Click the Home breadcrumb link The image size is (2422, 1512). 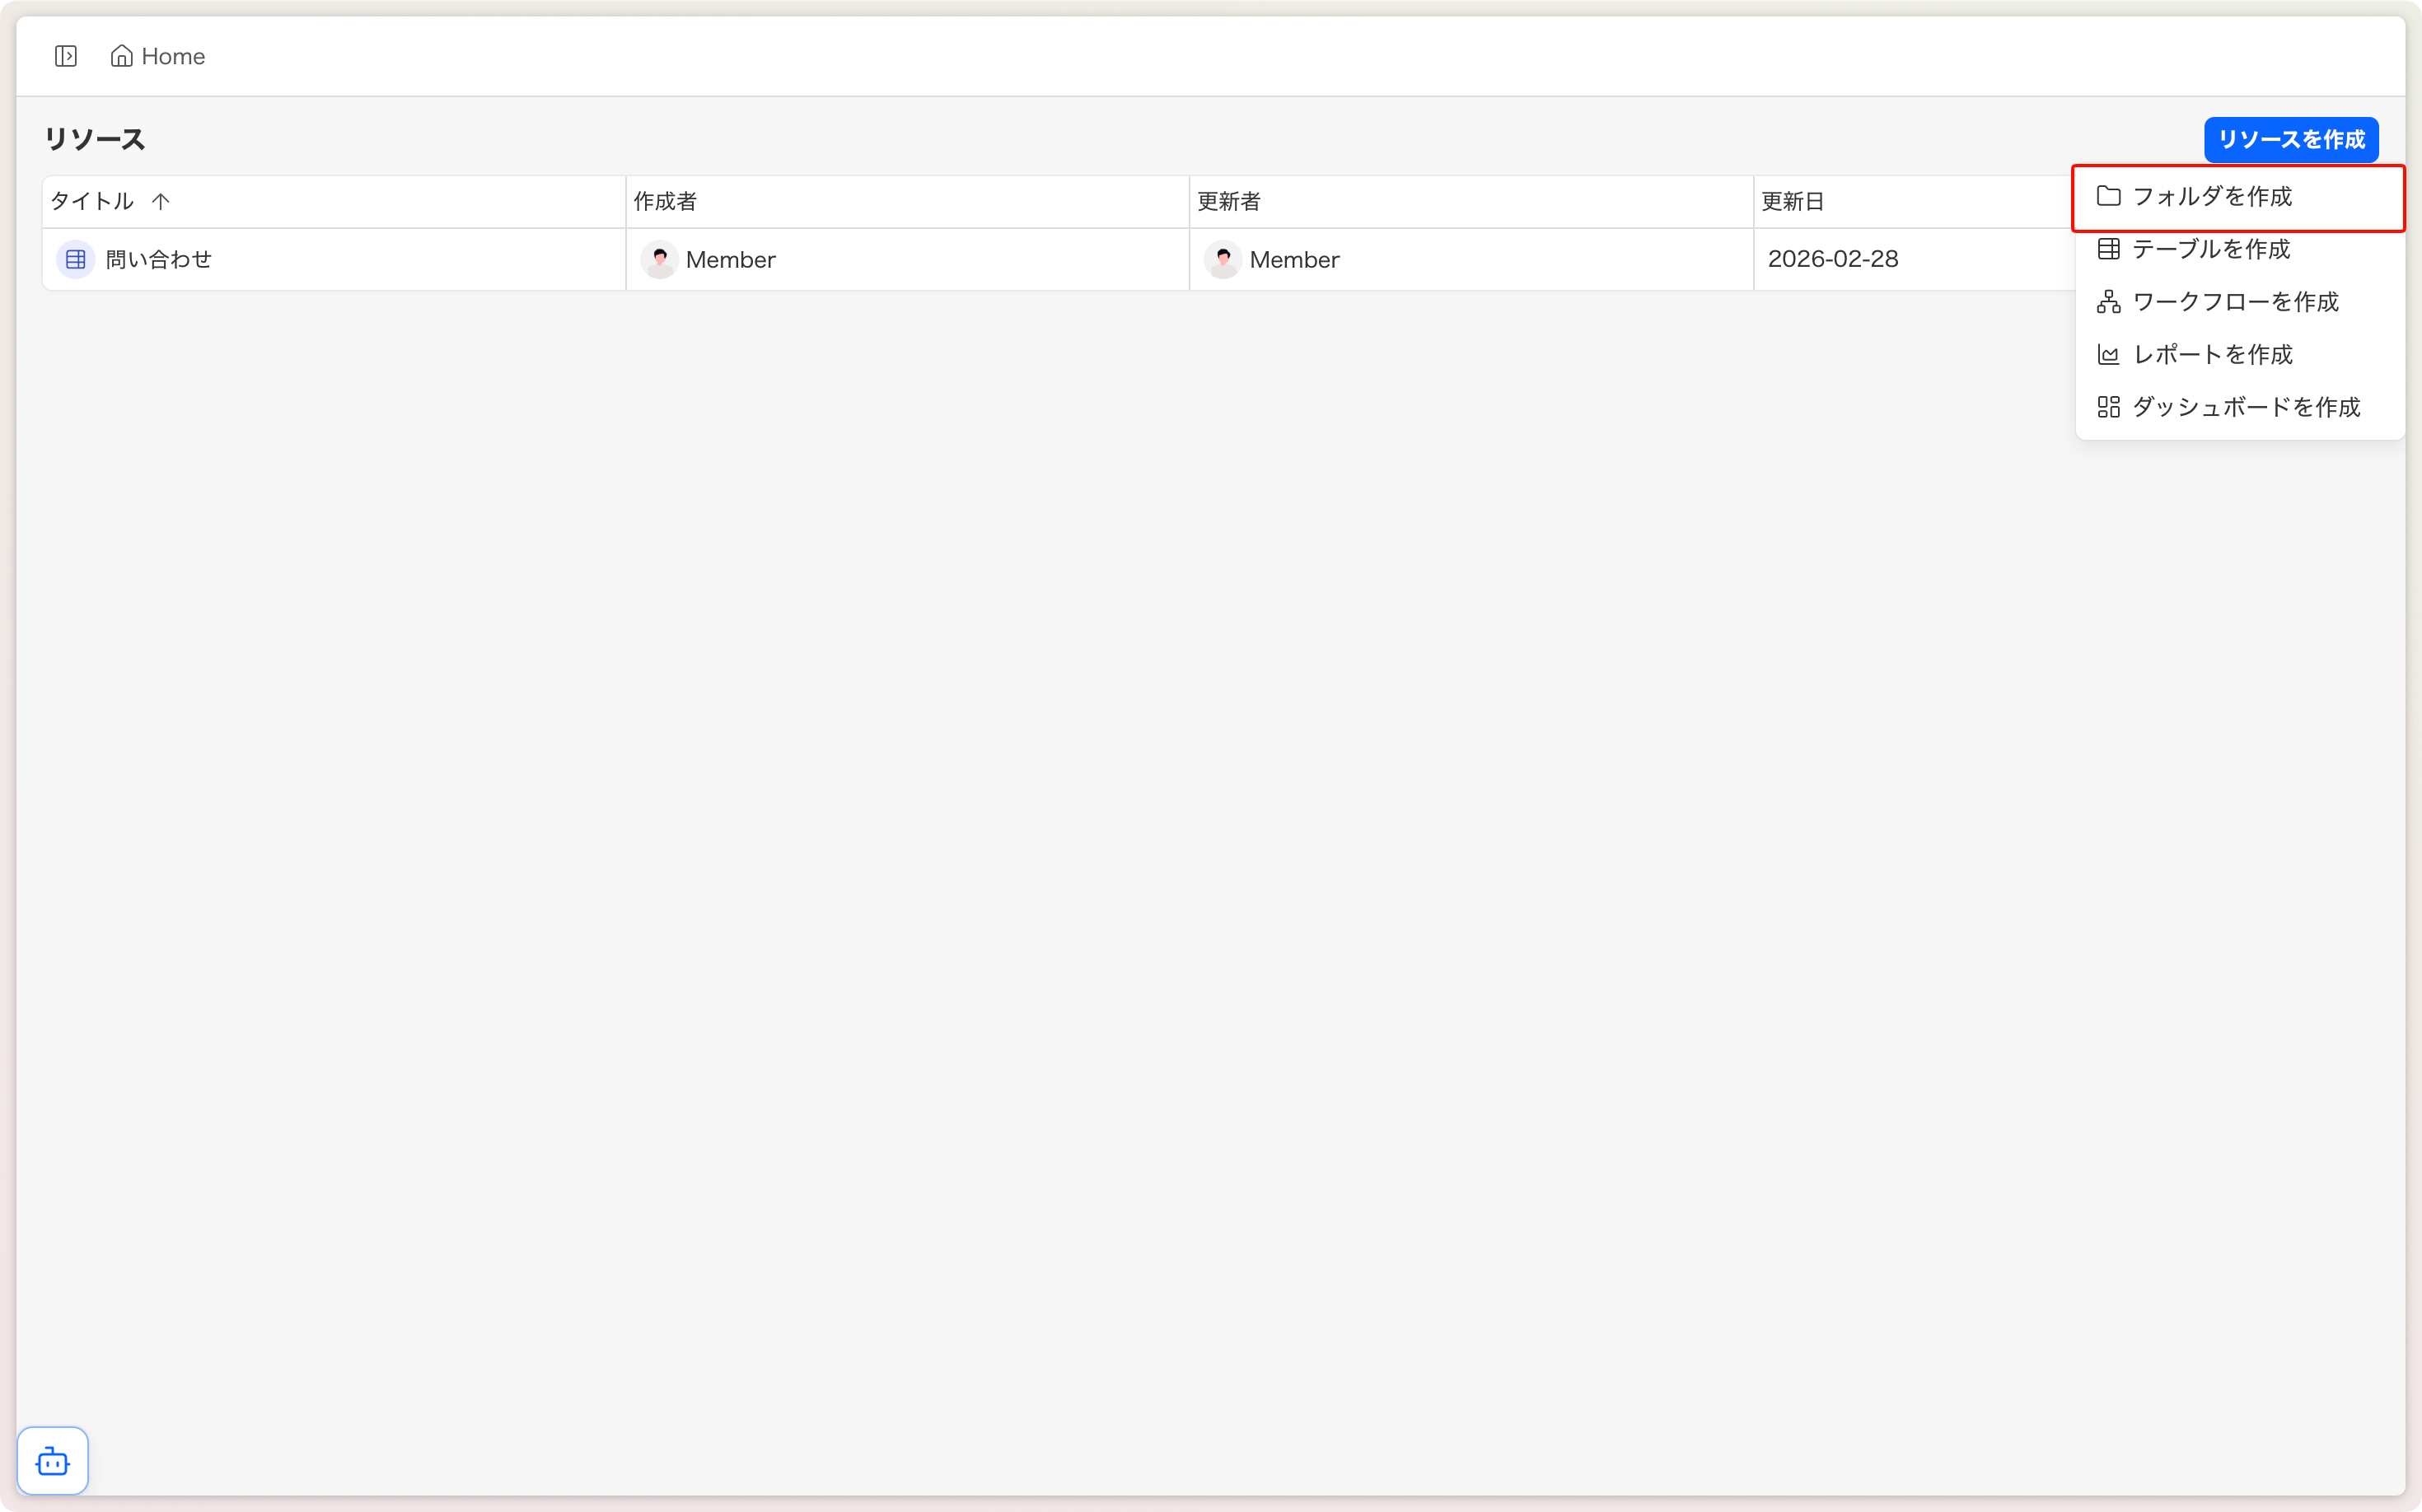[173, 56]
